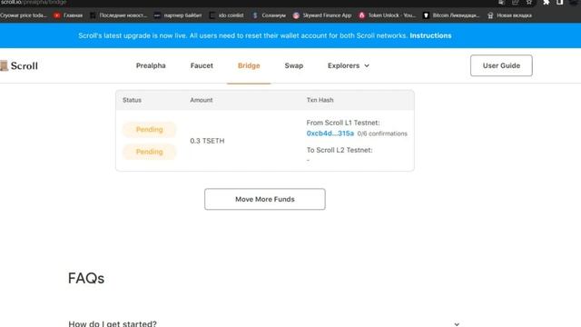
Task: Open the Соланиум bookmark
Action: pyautogui.click(x=269, y=15)
